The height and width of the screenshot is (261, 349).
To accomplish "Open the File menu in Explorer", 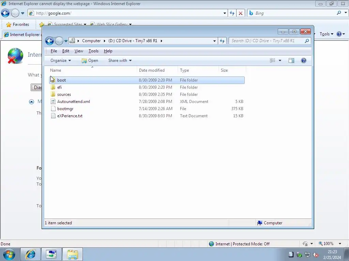I will tap(54, 51).
